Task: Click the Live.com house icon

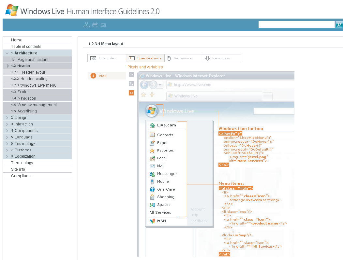Action: click(x=152, y=125)
